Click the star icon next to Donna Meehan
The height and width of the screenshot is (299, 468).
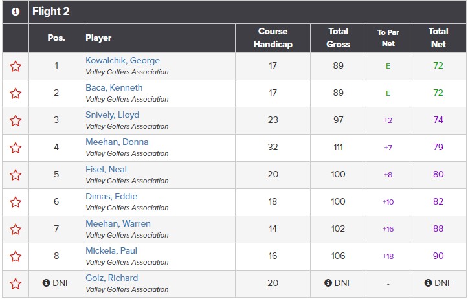pyautogui.click(x=16, y=148)
